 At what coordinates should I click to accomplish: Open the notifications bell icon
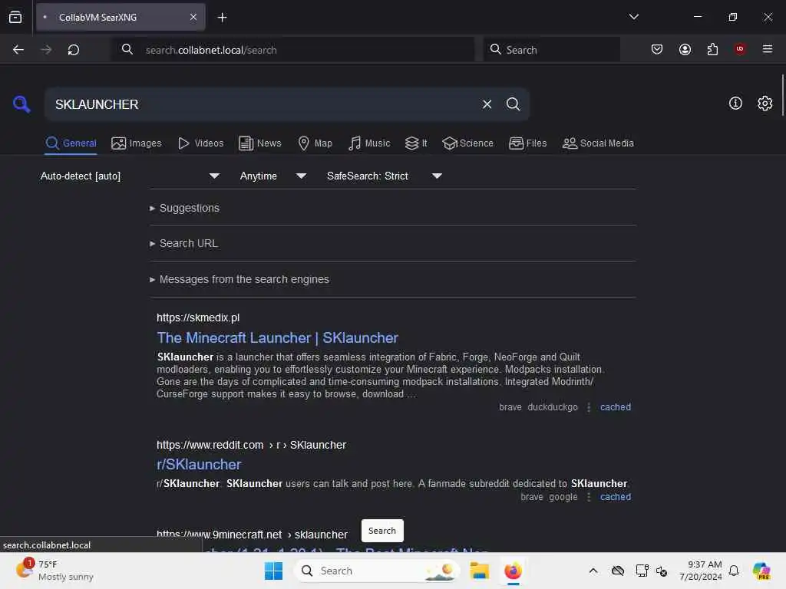(734, 571)
